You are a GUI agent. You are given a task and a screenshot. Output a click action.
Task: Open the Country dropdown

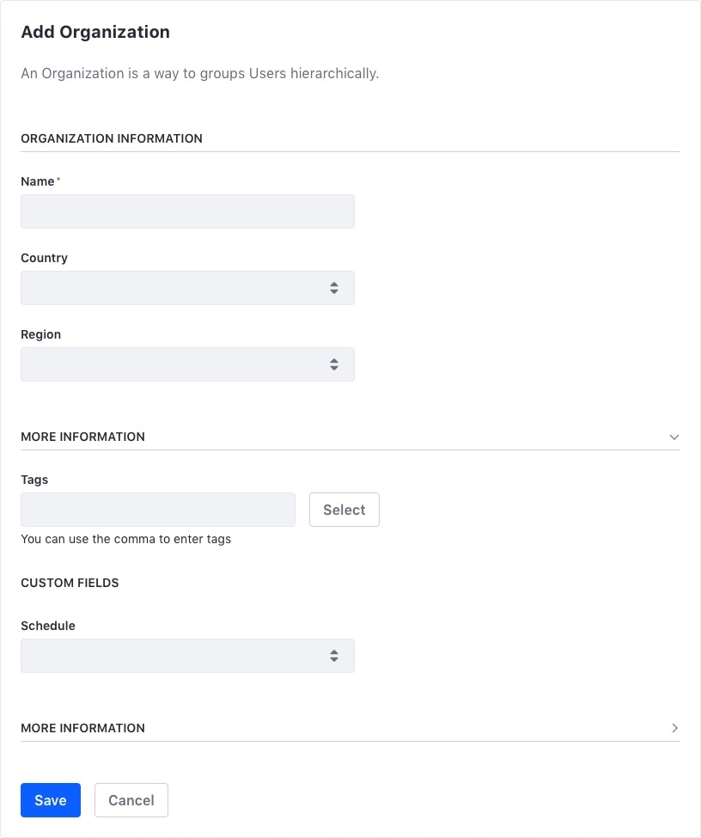pos(187,288)
